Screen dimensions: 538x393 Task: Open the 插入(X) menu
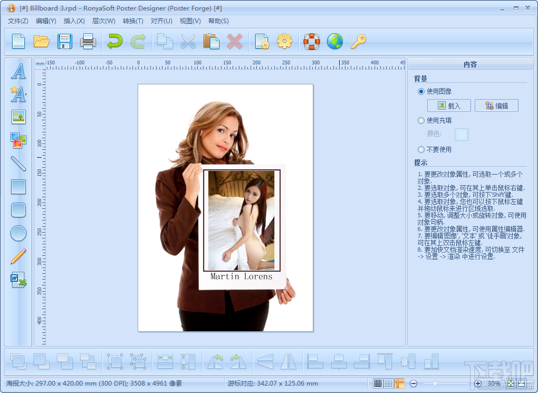(x=74, y=21)
